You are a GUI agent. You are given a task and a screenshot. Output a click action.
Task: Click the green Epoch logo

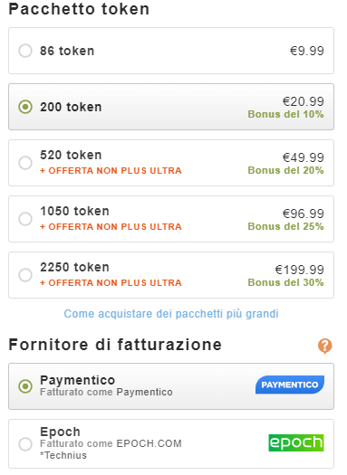(296, 442)
